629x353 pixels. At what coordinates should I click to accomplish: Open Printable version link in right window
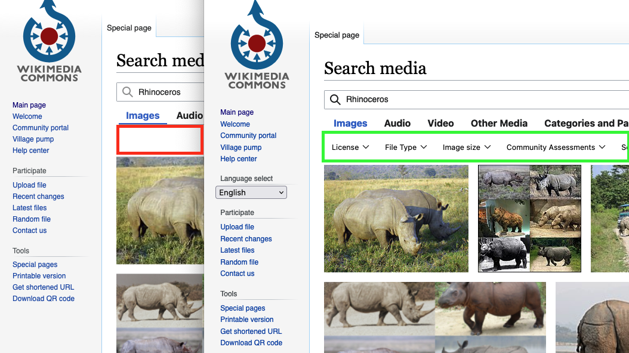(246, 320)
